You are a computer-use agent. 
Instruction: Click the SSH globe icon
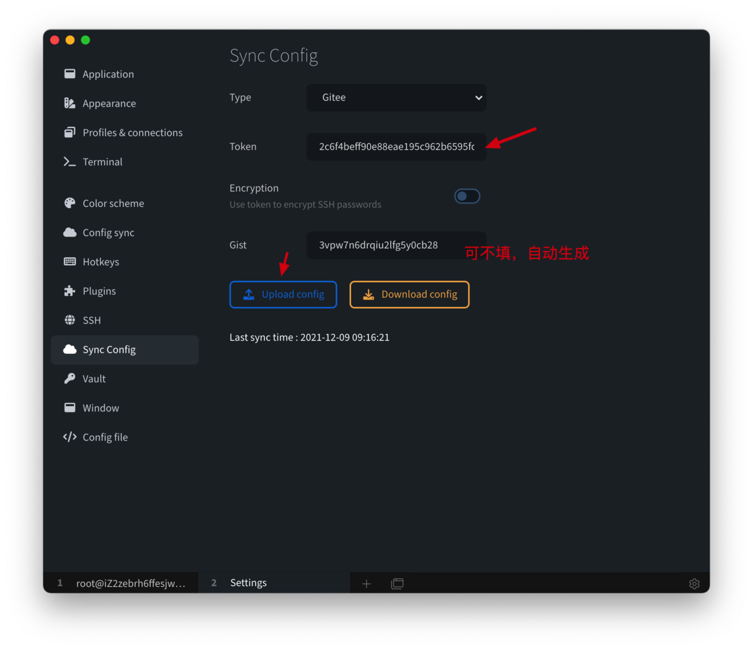coord(70,320)
